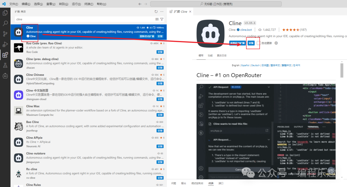Select the Cline Rules extension
This screenshot has width=347, height=187.
point(89,184)
